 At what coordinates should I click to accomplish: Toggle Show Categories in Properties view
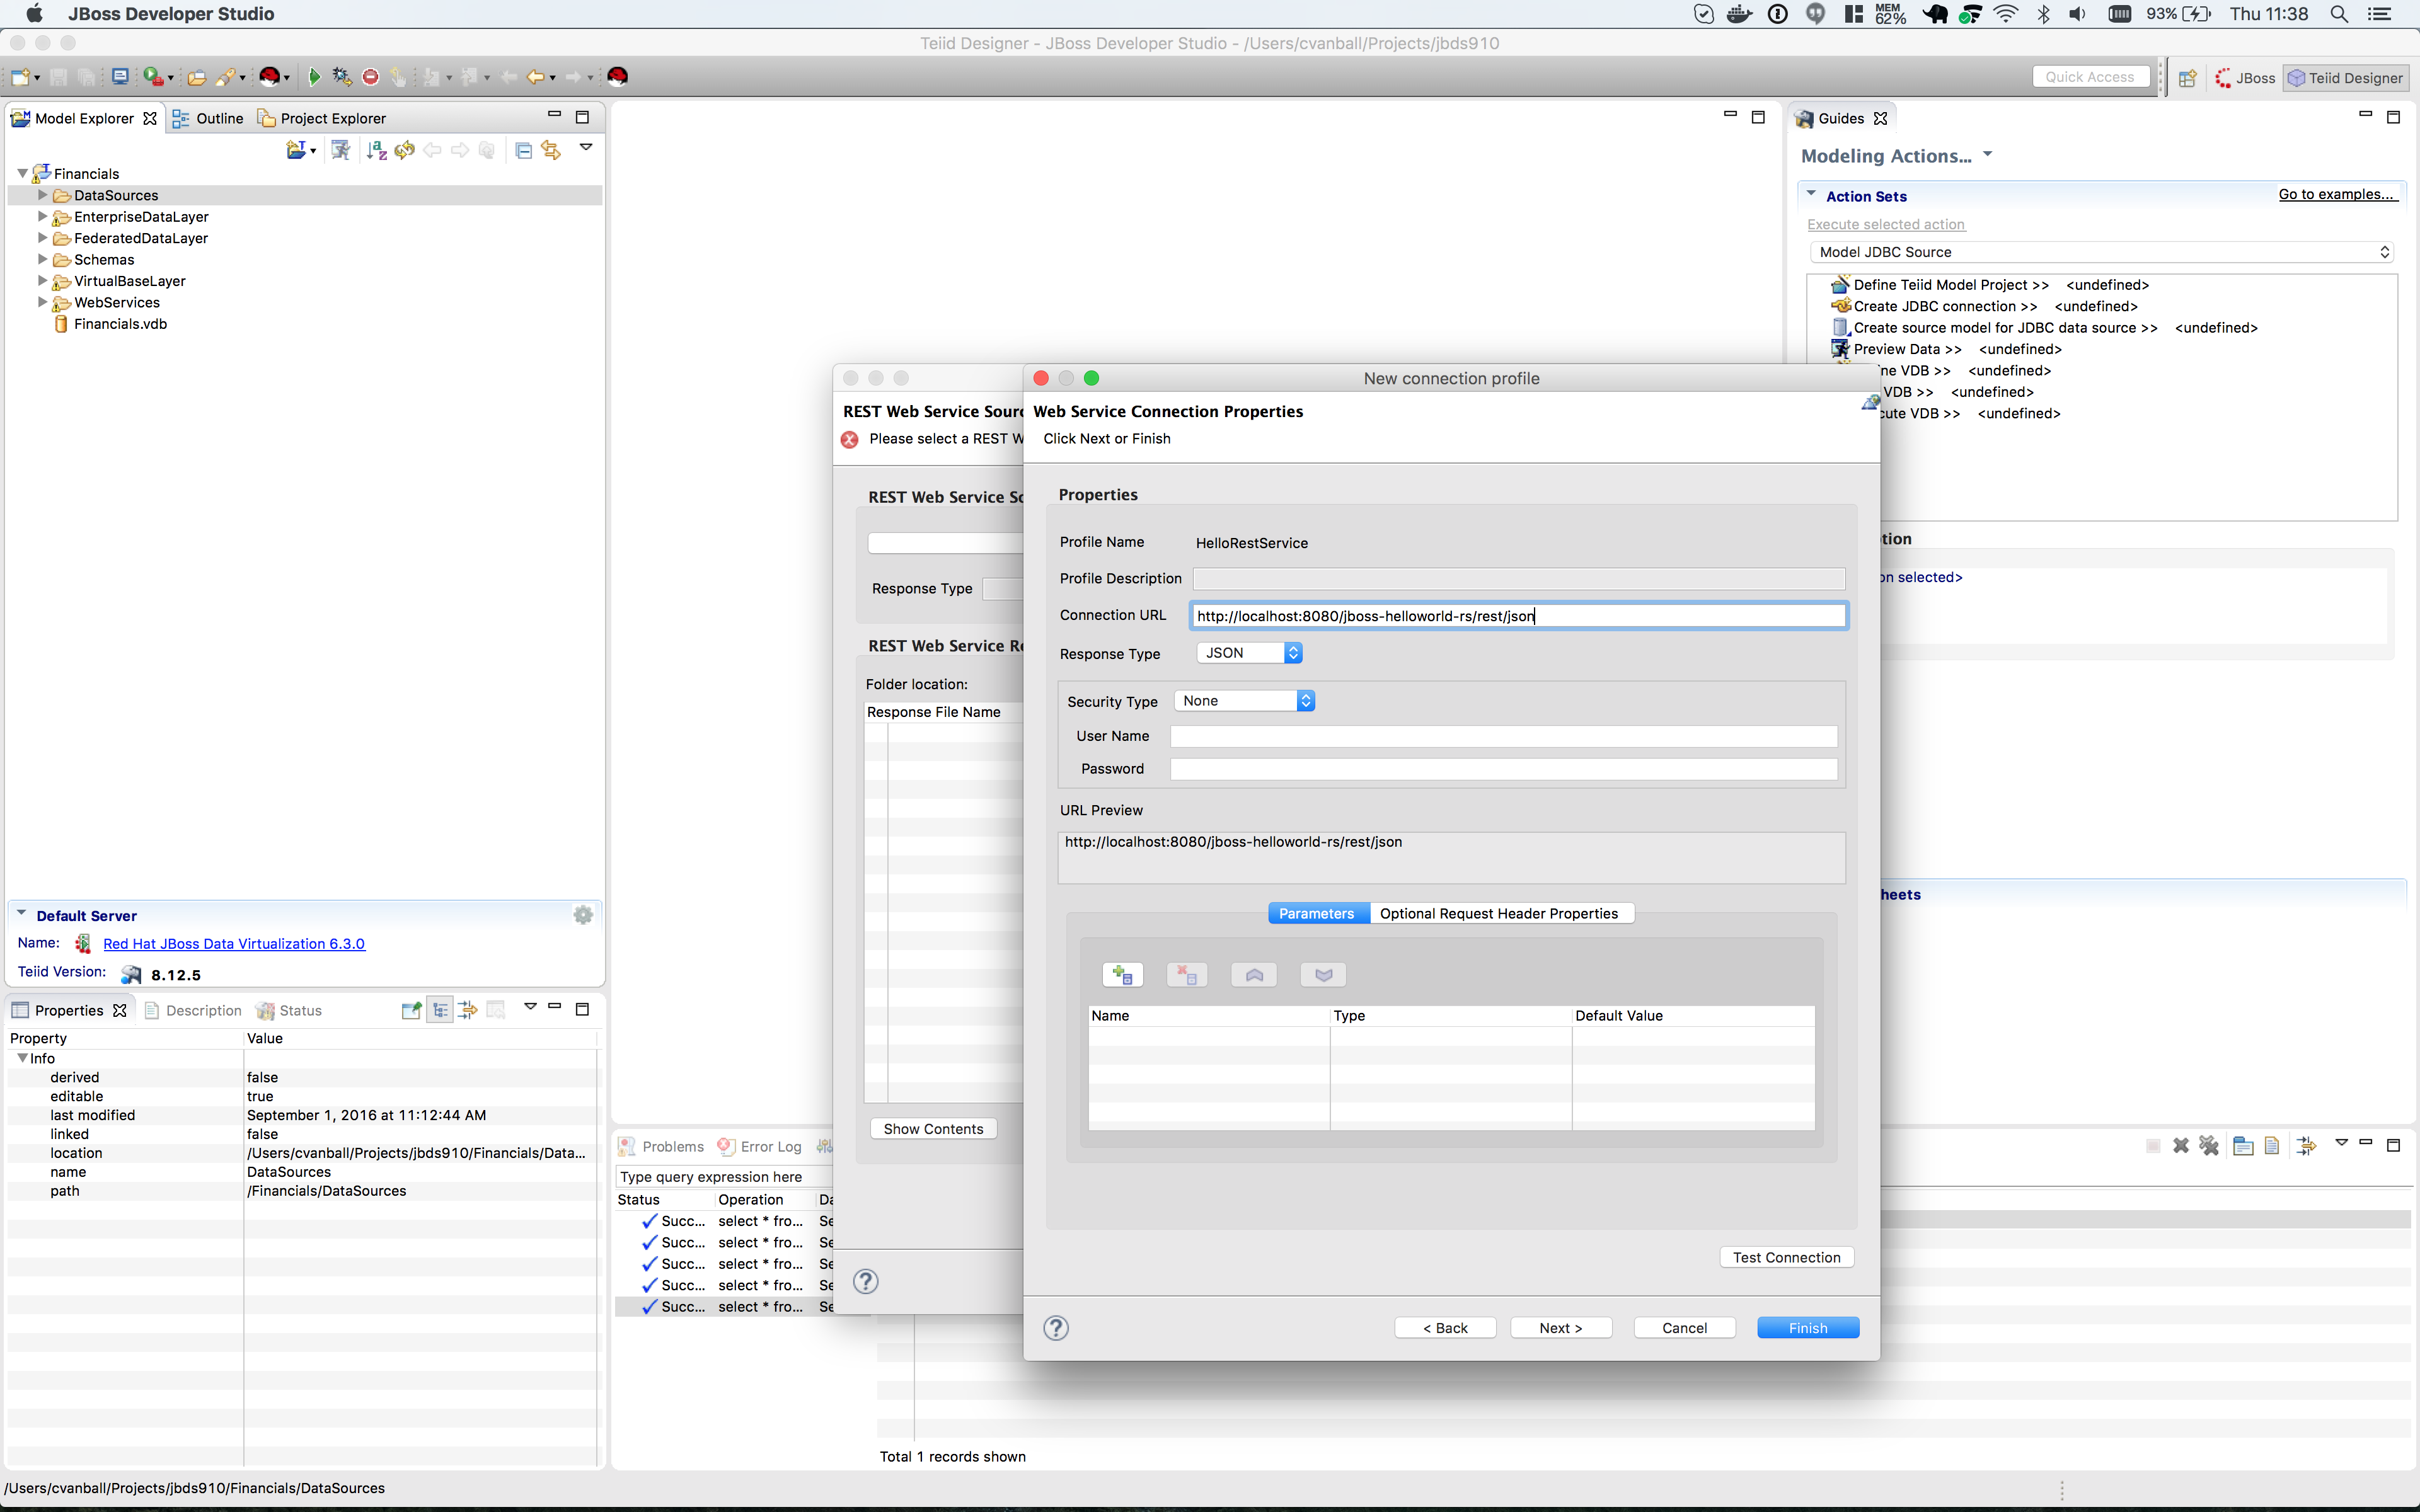440,1010
